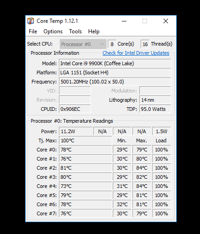The image size is (200, 234).
Task: Open the Help menu
Action: [94, 31]
